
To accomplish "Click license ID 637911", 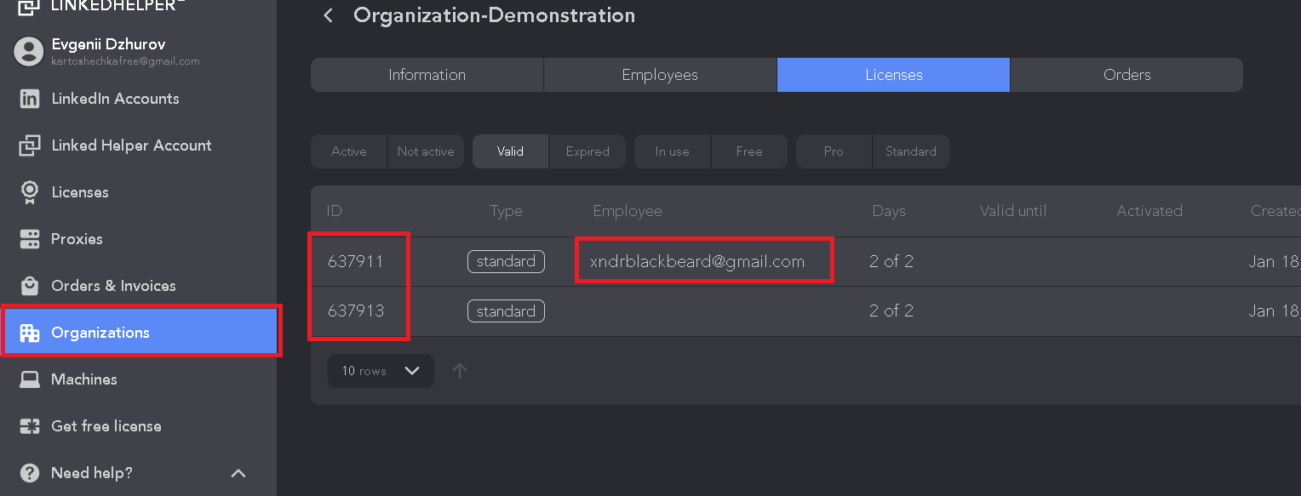I will coord(355,261).
